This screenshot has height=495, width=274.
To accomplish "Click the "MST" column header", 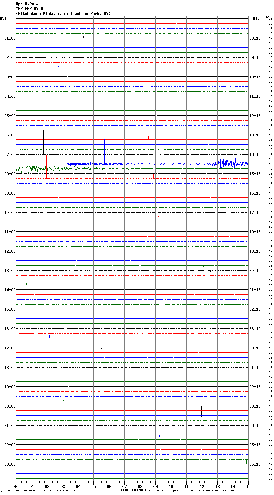I will click(x=3, y=18).
